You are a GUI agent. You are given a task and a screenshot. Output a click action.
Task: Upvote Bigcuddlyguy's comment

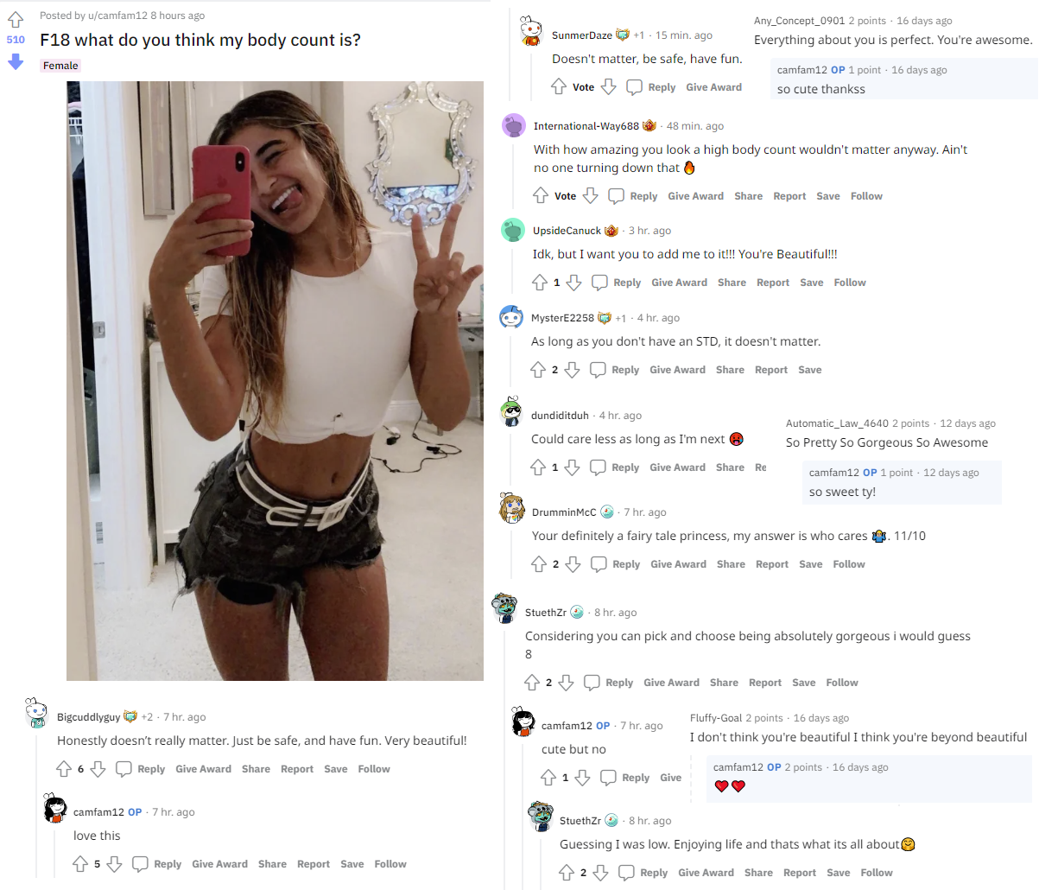click(64, 769)
